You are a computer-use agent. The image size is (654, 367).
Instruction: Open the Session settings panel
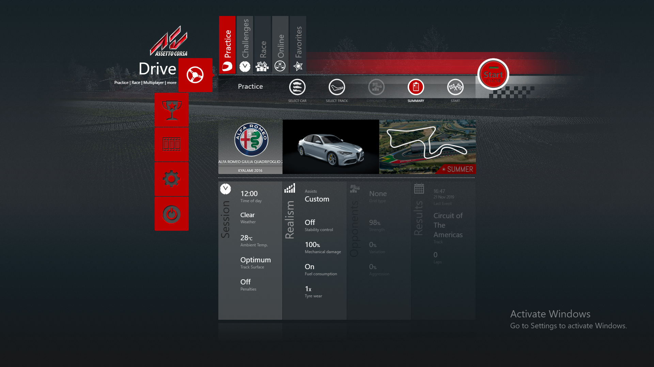tap(250, 250)
